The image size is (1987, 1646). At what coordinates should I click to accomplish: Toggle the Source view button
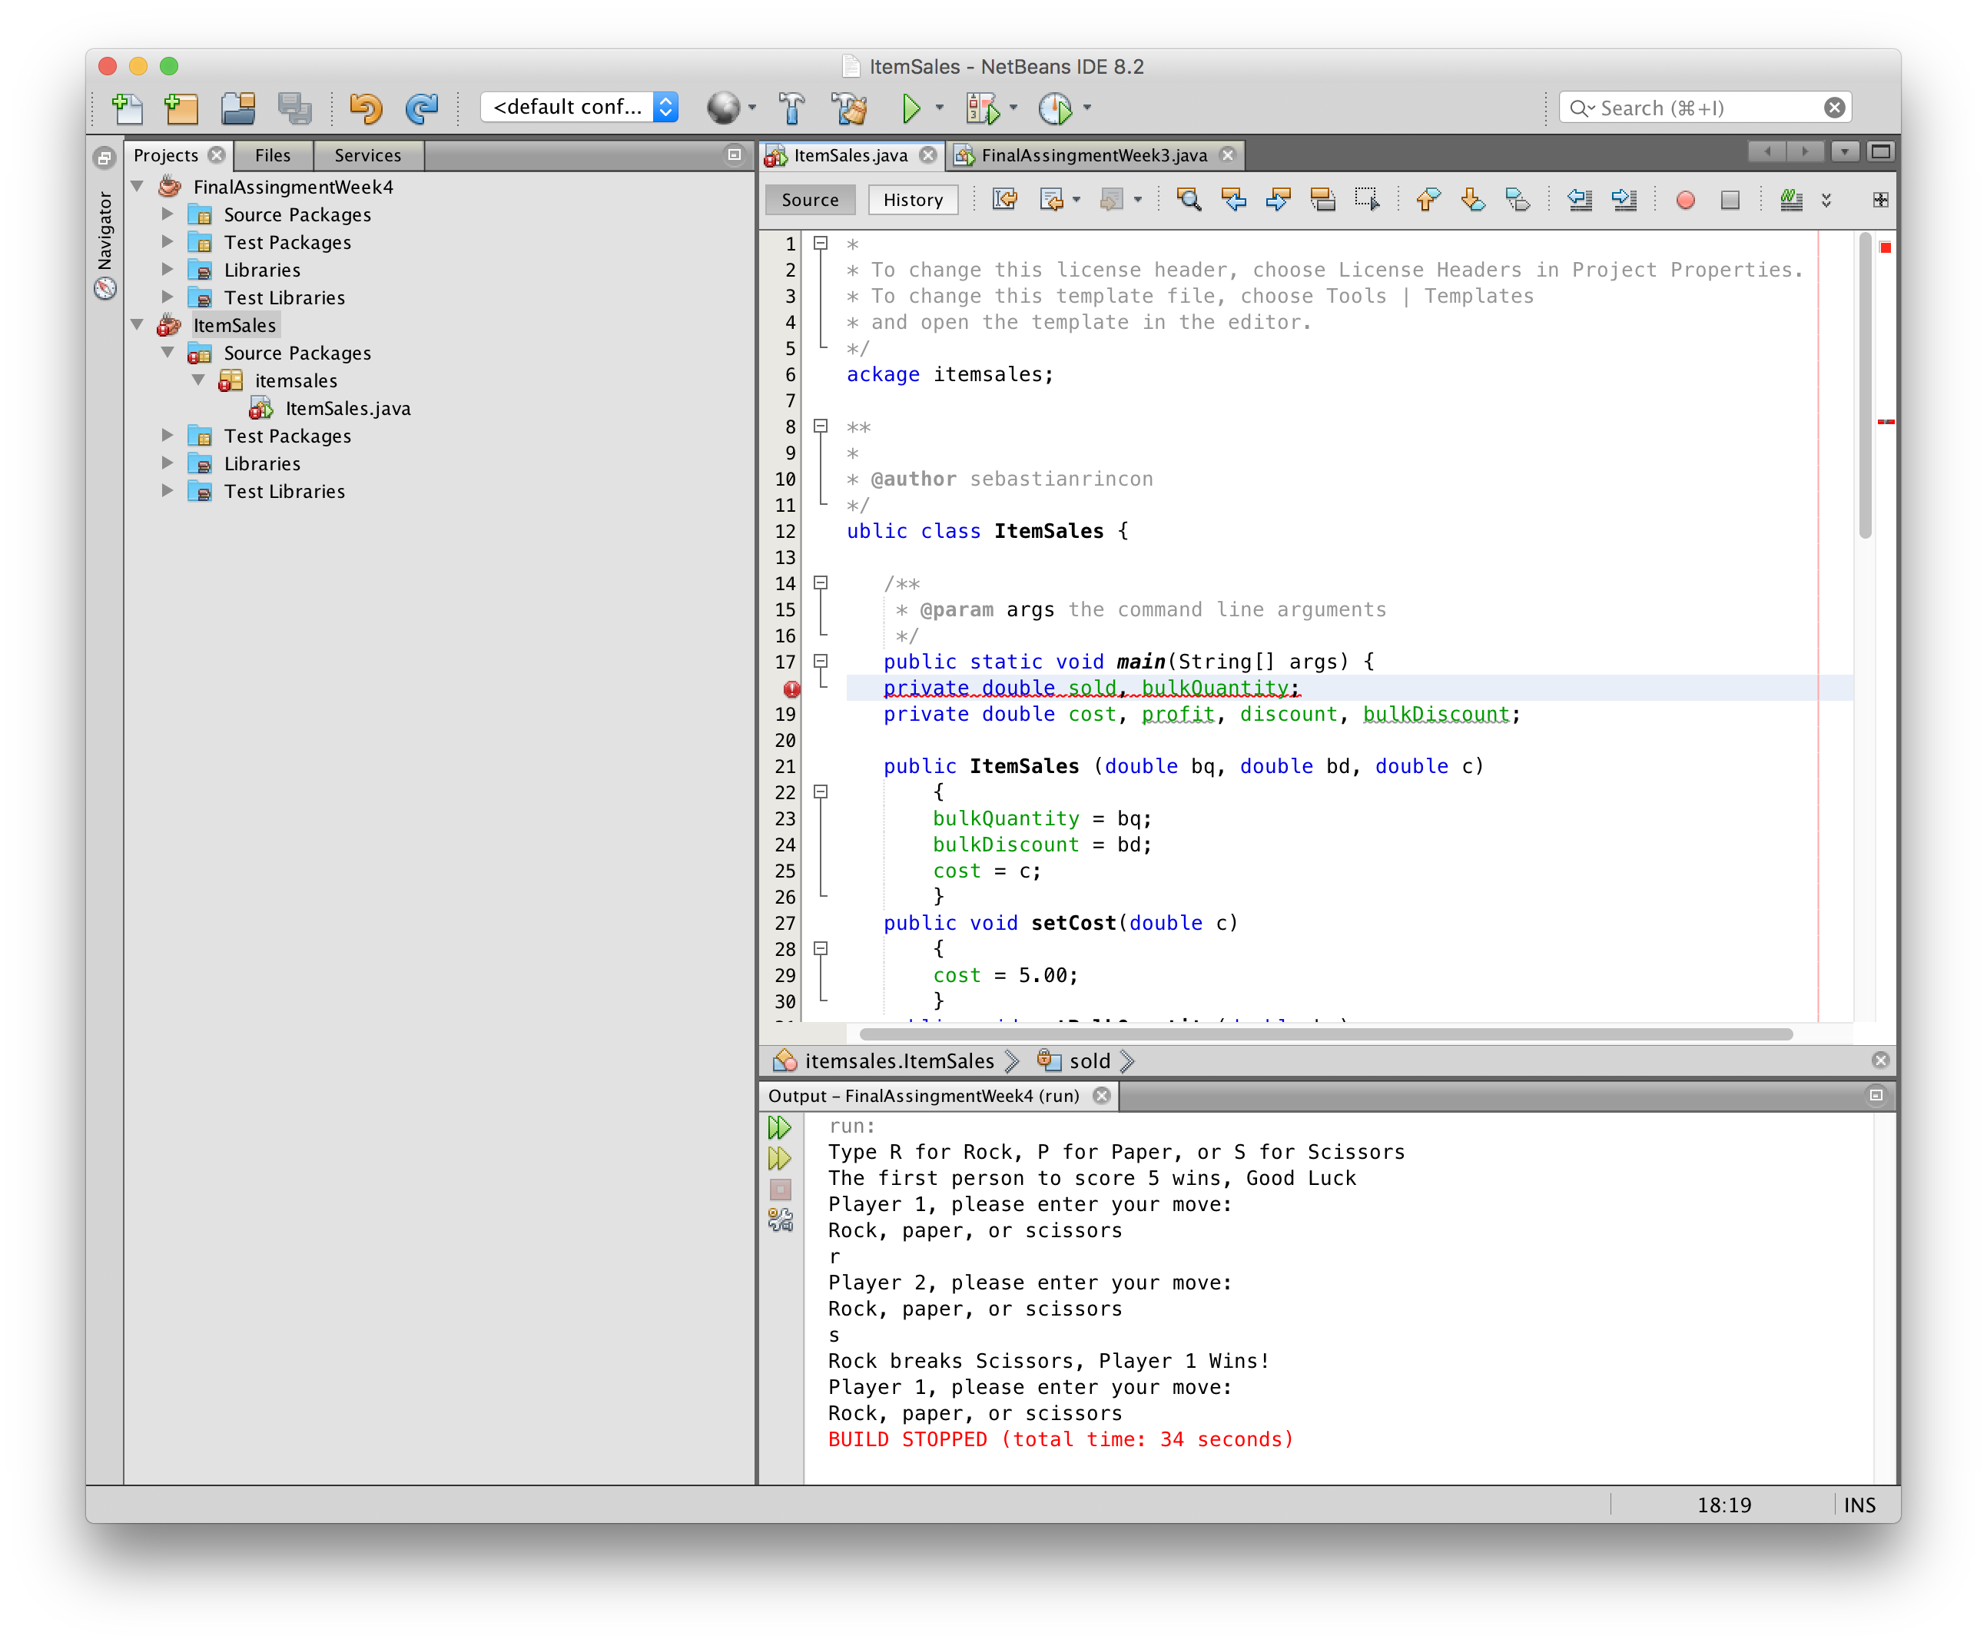click(x=810, y=200)
